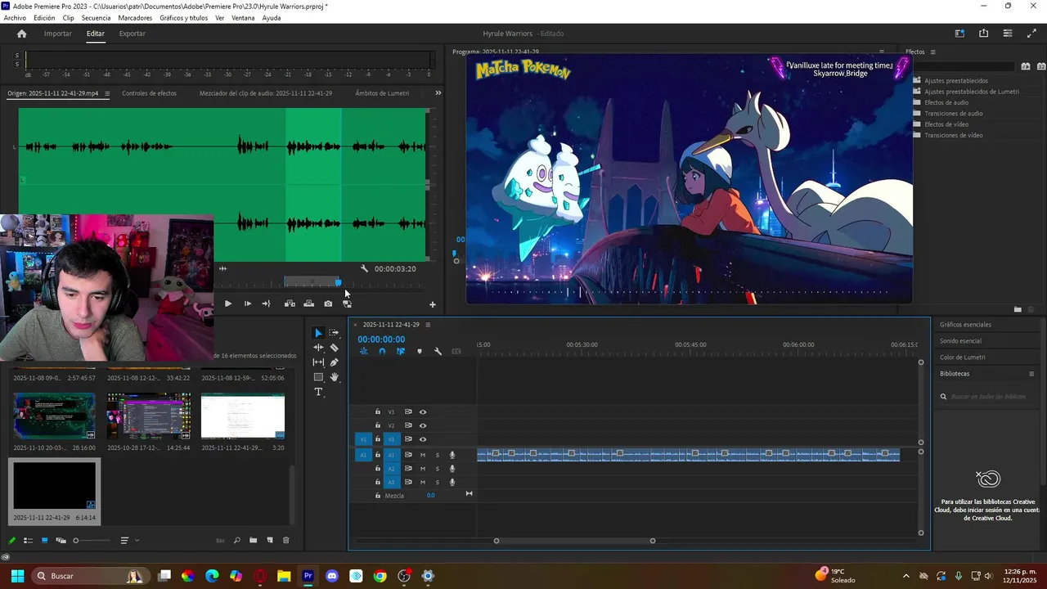Click the Find magnifier icon in Project panel
Screen dimensions: 1047x589
pos(237,540)
